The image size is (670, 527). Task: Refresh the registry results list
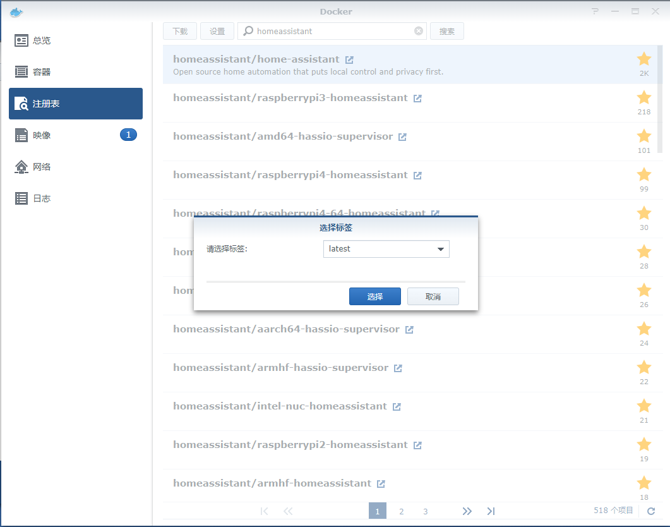(x=651, y=511)
